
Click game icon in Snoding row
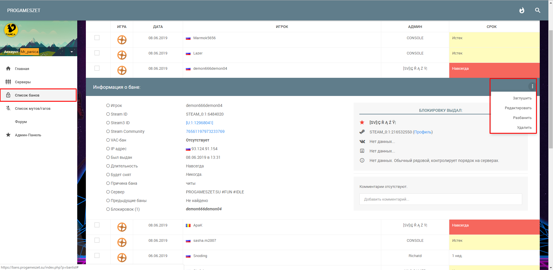point(122,258)
